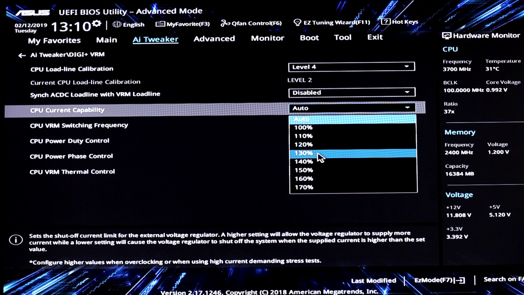
Task: Click the LEVEL 2 value
Action: (x=299, y=80)
